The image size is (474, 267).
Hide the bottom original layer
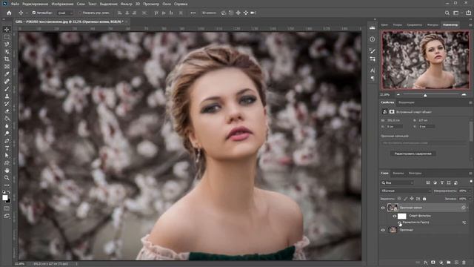[383, 230]
